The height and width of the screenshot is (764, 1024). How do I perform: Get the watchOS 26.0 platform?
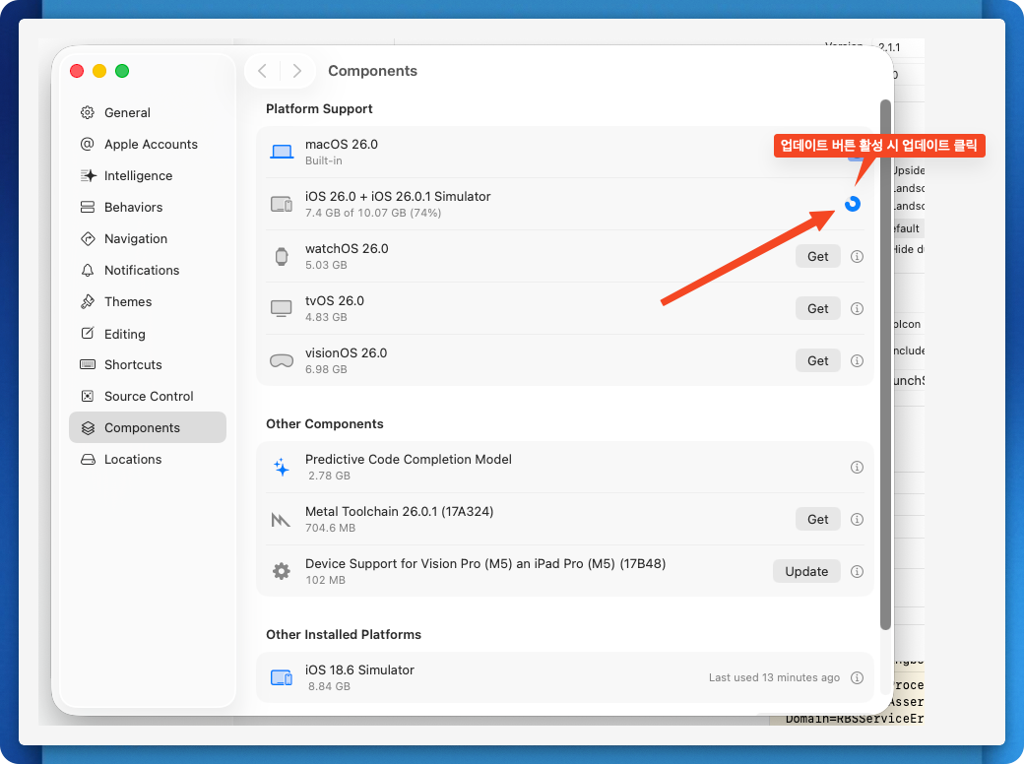817,256
